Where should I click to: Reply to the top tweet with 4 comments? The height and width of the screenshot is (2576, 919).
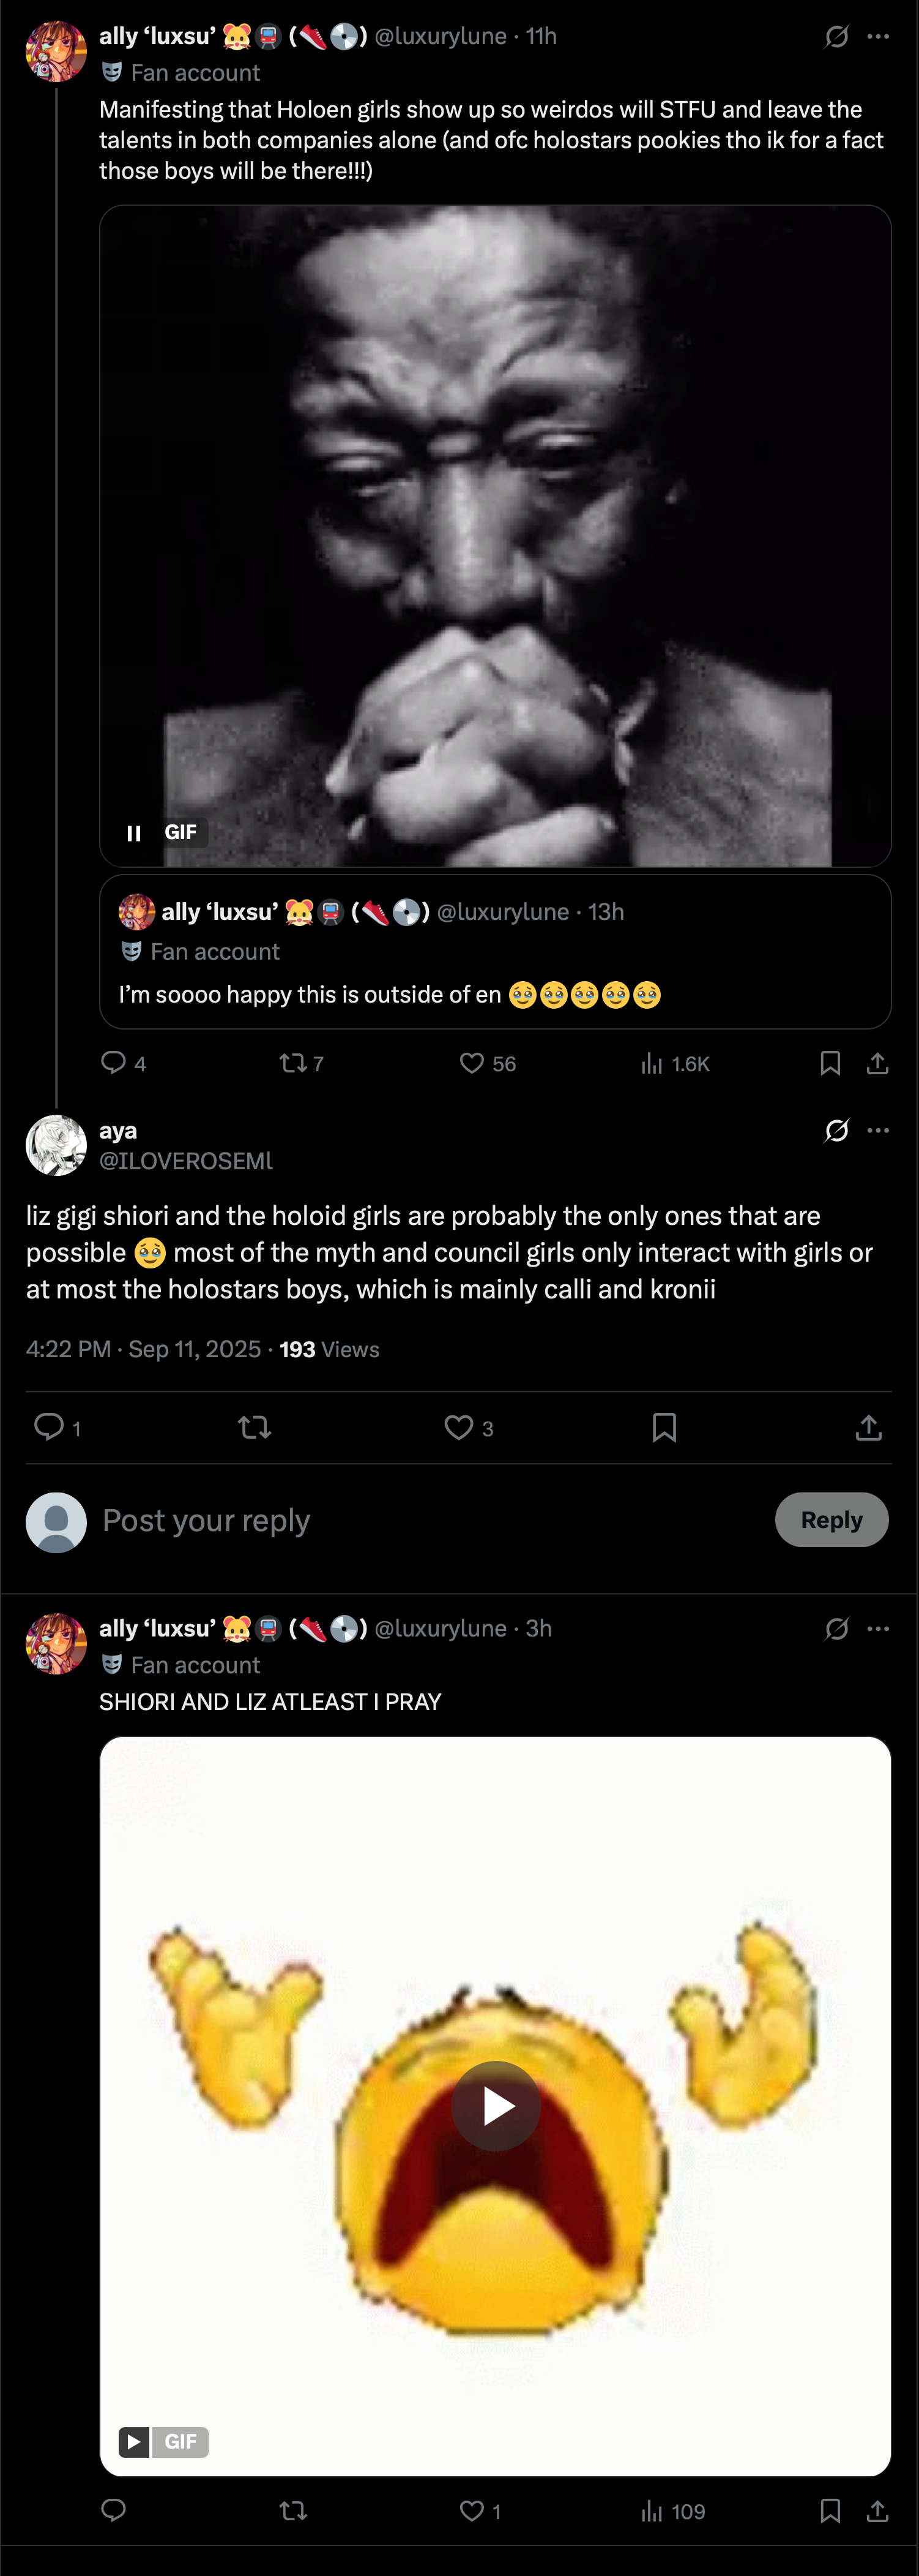pos(114,1062)
